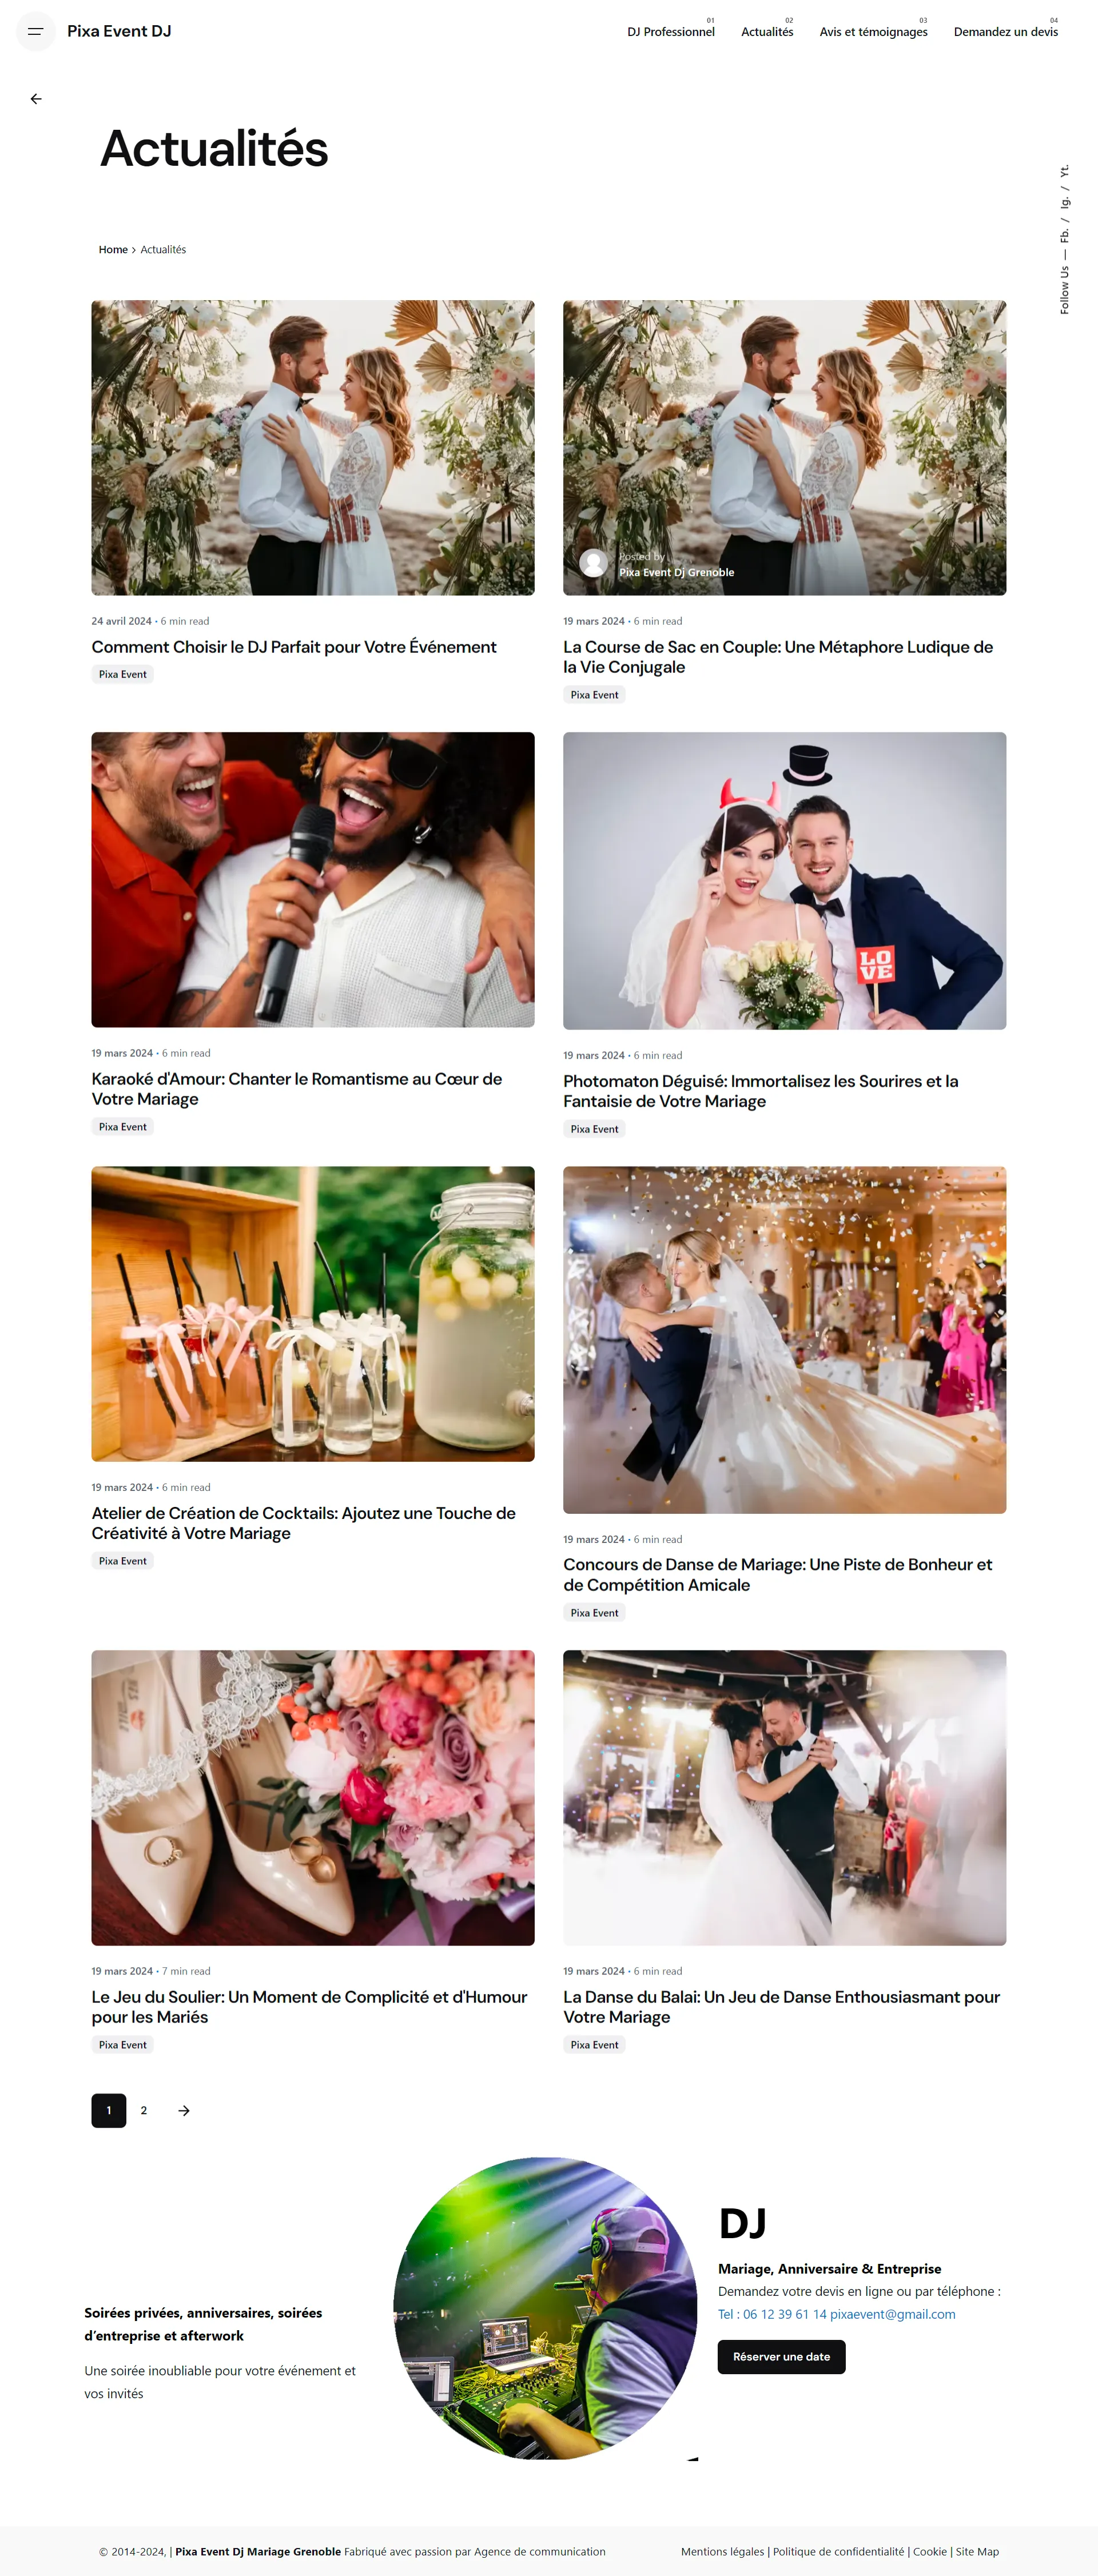1098x2576 pixels.
Task: Click the pixaevent@gmail.com email link
Action: point(892,2314)
